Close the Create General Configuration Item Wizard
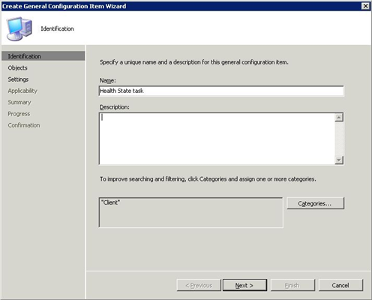This screenshot has width=372, height=300. (x=365, y=6)
